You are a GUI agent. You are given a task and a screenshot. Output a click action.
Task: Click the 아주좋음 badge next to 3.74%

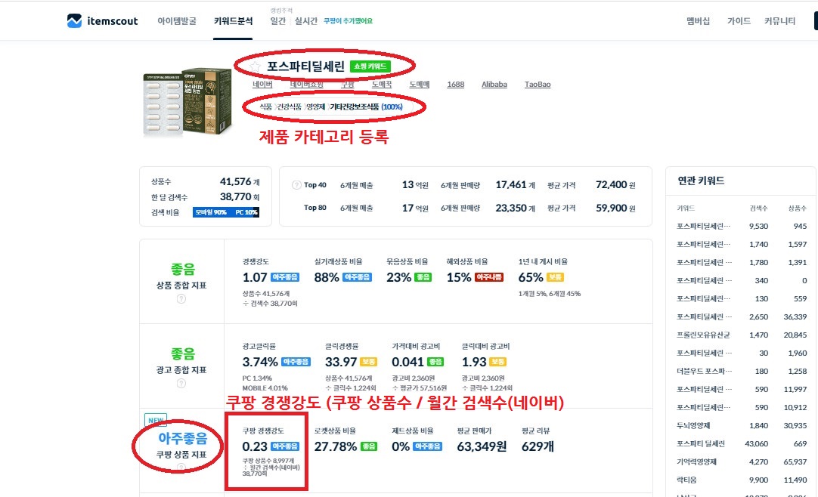(296, 362)
